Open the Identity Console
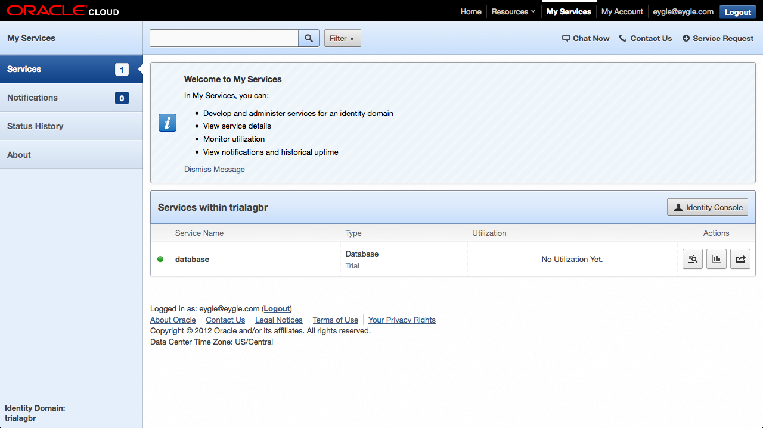Image resolution: width=763 pixels, height=428 pixels. (x=707, y=207)
